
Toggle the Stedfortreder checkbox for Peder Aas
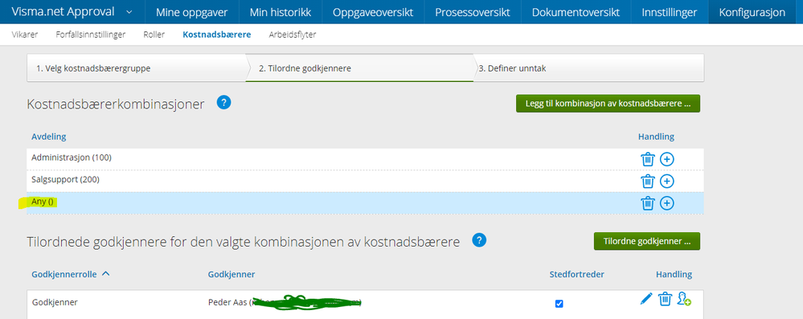[x=559, y=304]
